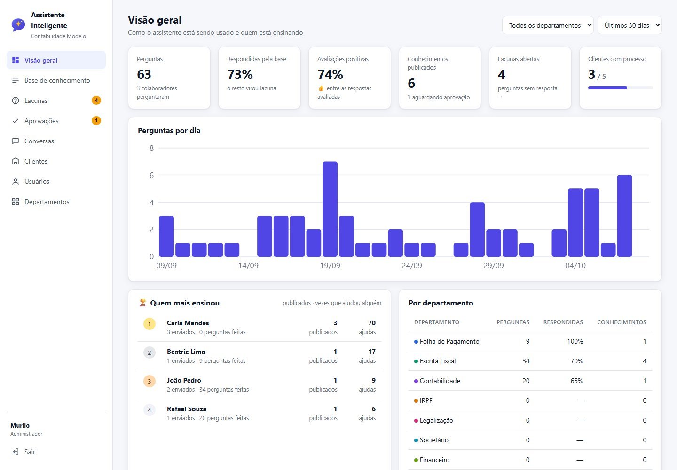
Task: Click the rank 3 medal for João Pedro
Action: [150, 381]
